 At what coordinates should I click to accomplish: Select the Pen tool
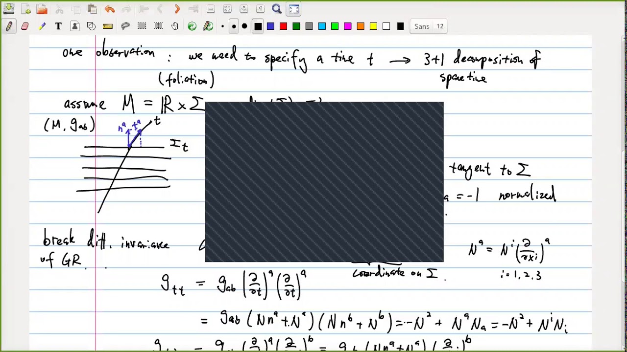click(9, 26)
